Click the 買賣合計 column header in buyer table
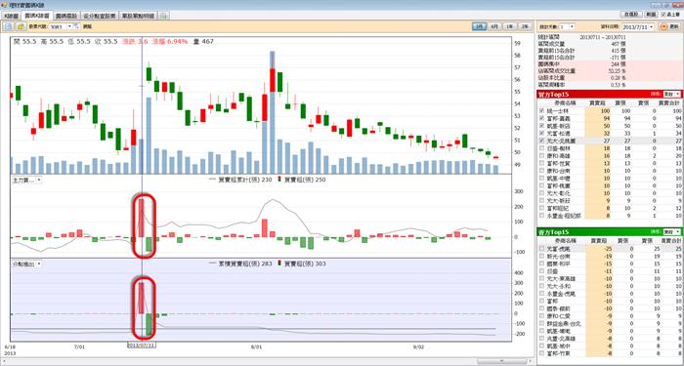This screenshot has width=684, height=366. coord(669,103)
